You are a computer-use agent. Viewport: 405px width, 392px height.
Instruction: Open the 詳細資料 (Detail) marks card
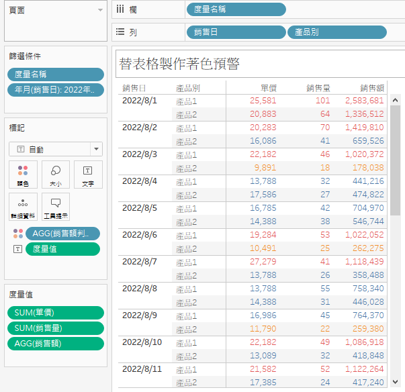pyautogui.click(x=23, y=207)
